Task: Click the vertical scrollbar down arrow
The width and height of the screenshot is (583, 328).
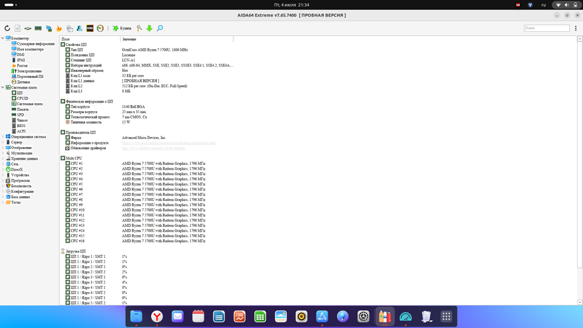Action: pyautogui.click(x=580, y=302)
